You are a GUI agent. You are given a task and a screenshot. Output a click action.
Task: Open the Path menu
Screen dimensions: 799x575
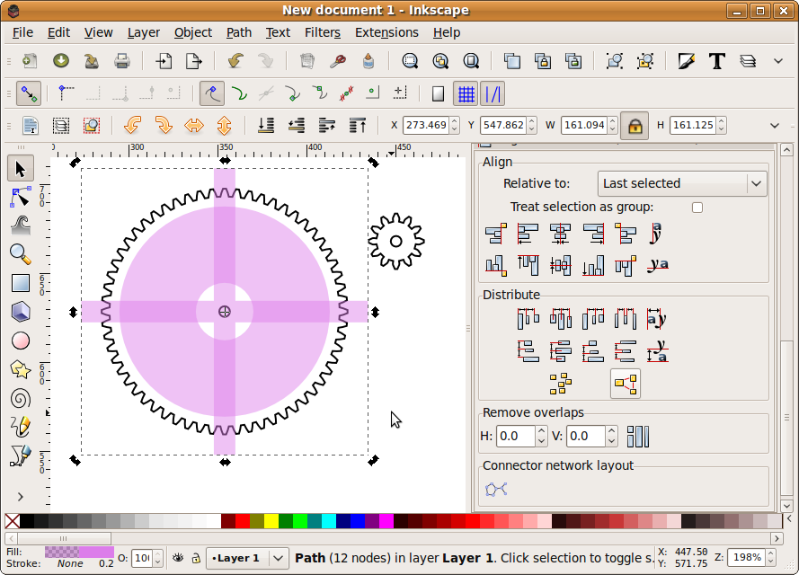239,32
